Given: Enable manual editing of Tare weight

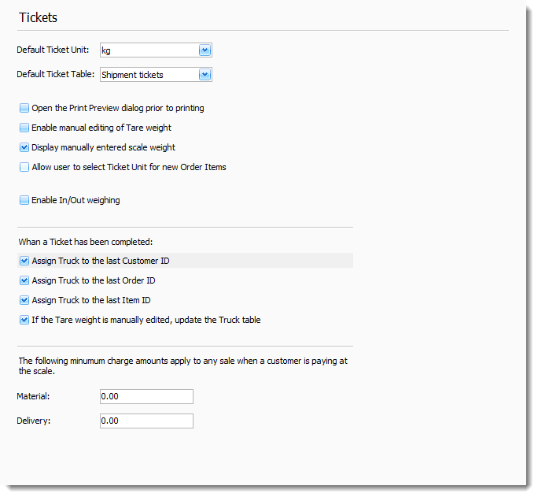Looking at the screenshot, I should 24,128.
